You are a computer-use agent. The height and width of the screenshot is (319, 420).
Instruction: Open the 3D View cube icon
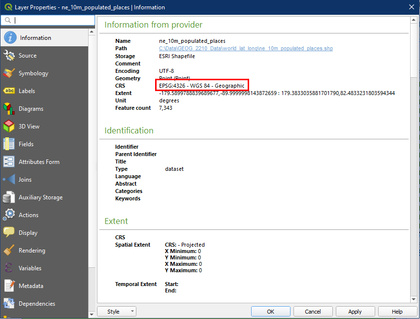[9, 127]
